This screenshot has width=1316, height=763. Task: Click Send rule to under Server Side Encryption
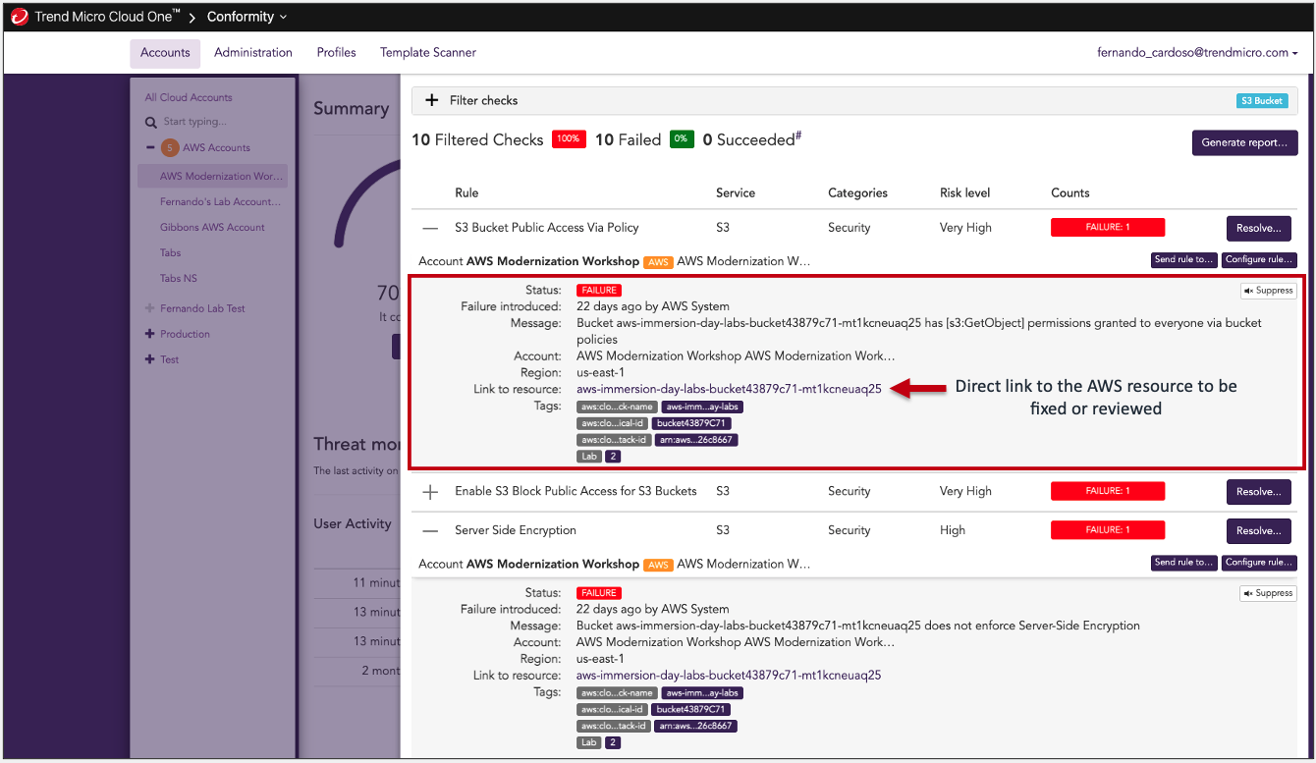1183,563
